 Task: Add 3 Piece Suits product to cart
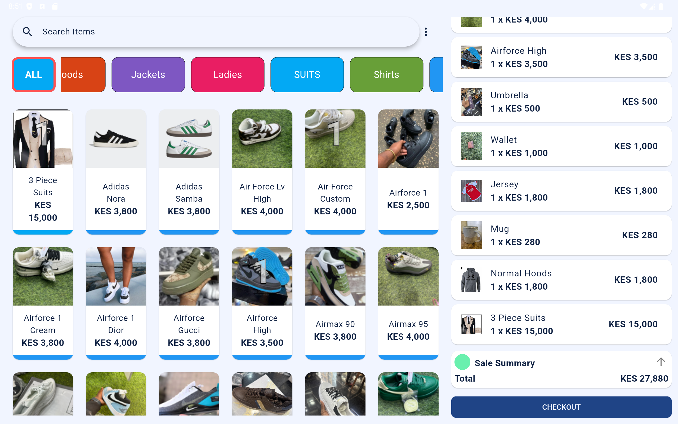pos(43,172)
